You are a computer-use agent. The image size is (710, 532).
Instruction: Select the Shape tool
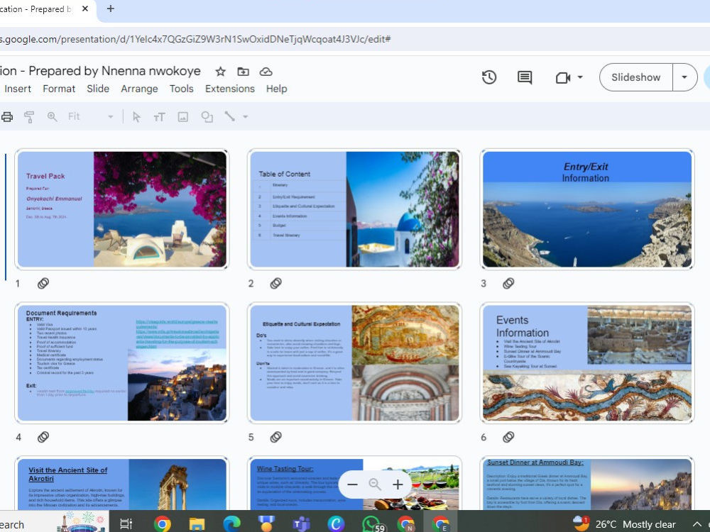[x=207, y=117]
